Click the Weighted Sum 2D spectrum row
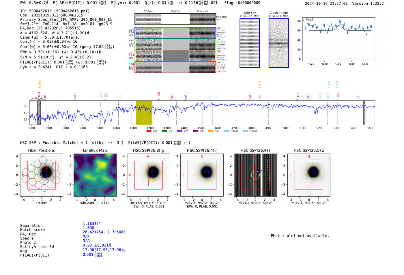Viewport: 404px width, 275px height. (x=175, y=19)
